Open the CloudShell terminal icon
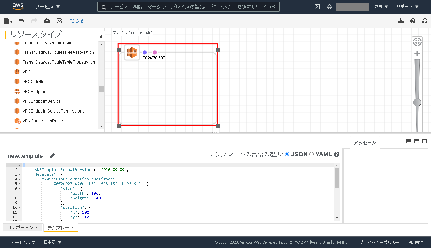The width and height of the screenshot is (431, 248). (x=317, y=7)
